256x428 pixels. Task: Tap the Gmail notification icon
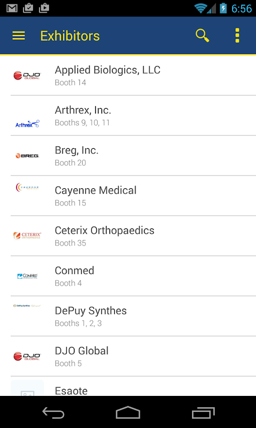(12, 8)
